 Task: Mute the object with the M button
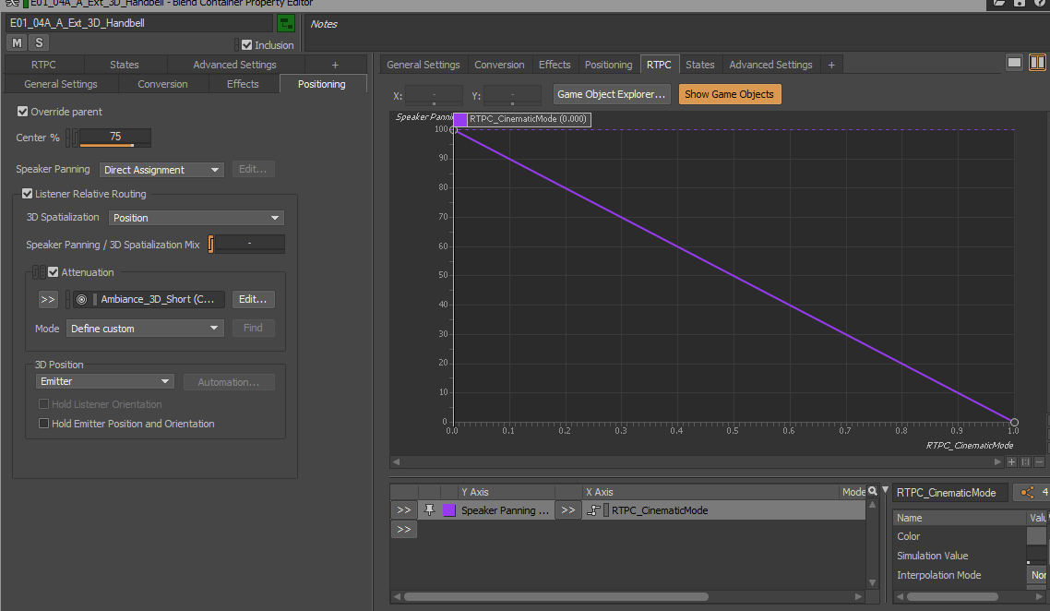[17, 42]
